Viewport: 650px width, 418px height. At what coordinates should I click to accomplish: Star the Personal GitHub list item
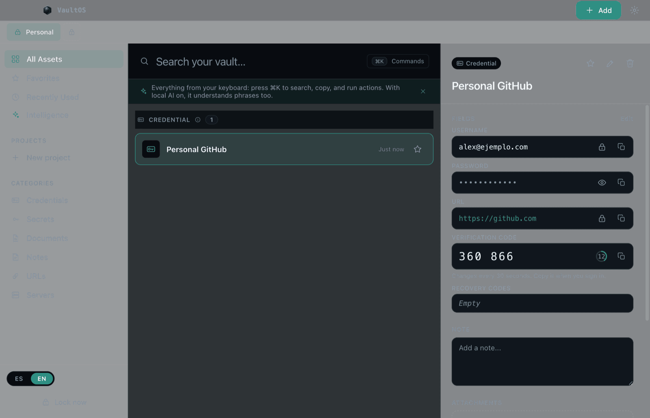point(418,149)
